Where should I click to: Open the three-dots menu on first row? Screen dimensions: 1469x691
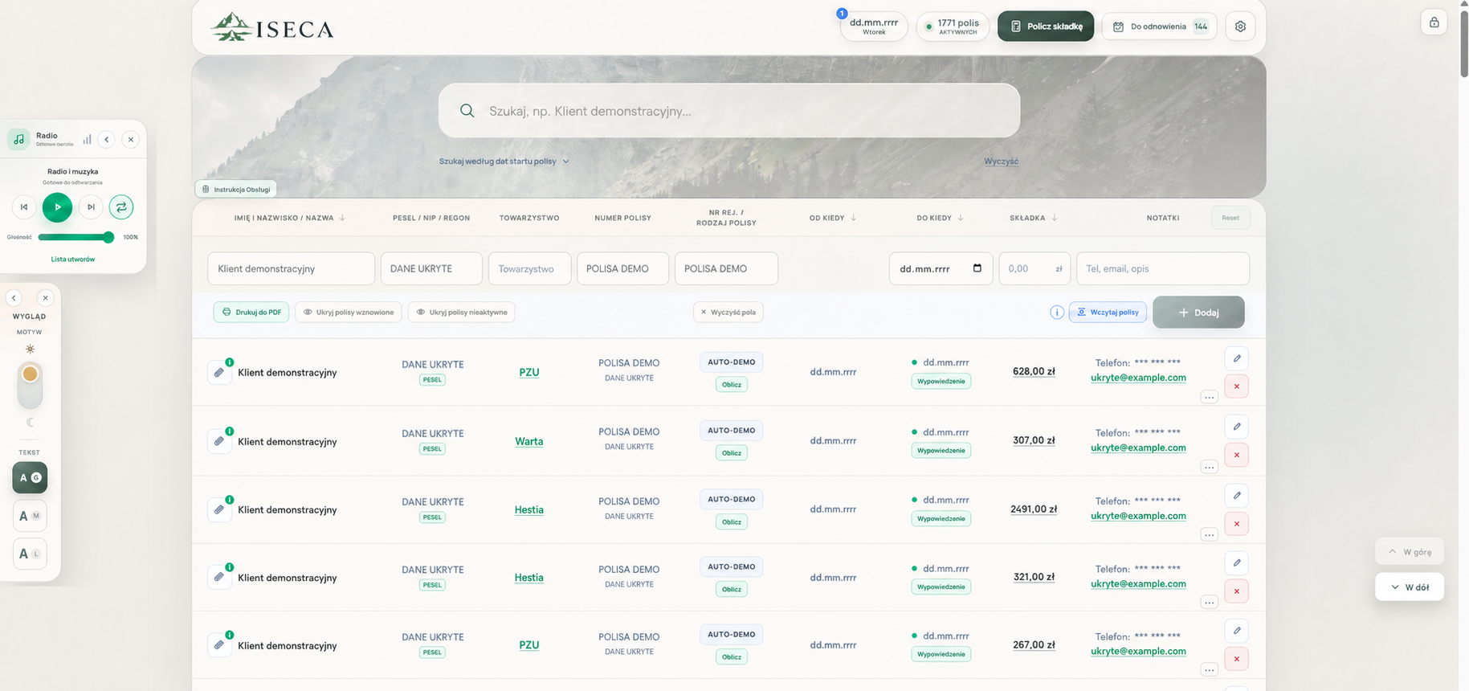(x=1209, y=397)
